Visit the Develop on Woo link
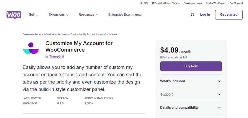This screenshot has width=248, height=118. tap(193, 3)
